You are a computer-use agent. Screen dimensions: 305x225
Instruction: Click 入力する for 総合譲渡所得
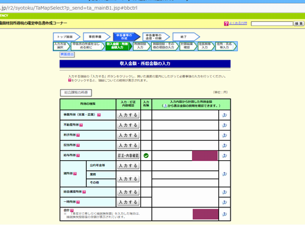pyautogui.click(x=128, y=192)
